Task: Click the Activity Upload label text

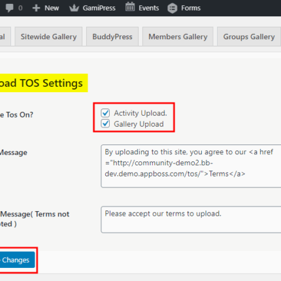Action: (x=140, y=113)
